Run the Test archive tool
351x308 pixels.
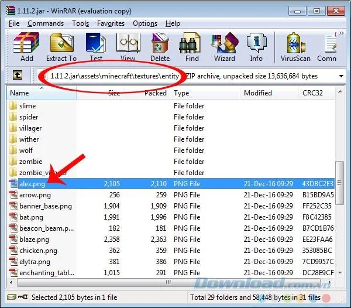(96, 47)
